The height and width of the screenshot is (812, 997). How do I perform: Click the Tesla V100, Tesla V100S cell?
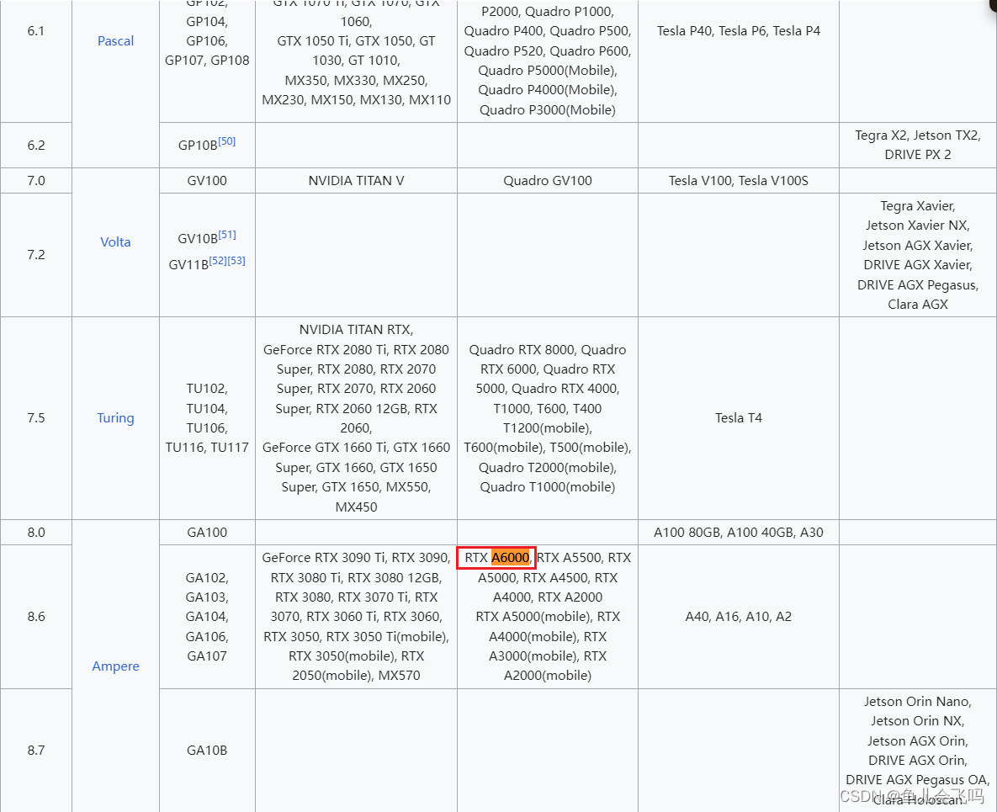[738, 181]
